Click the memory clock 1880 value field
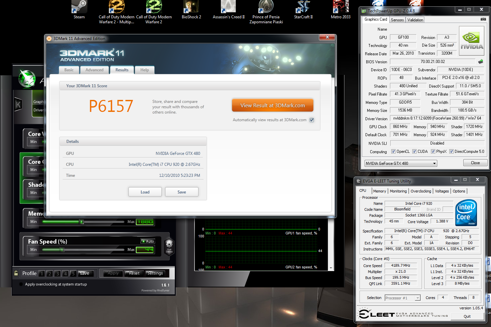 coord(145,222)
